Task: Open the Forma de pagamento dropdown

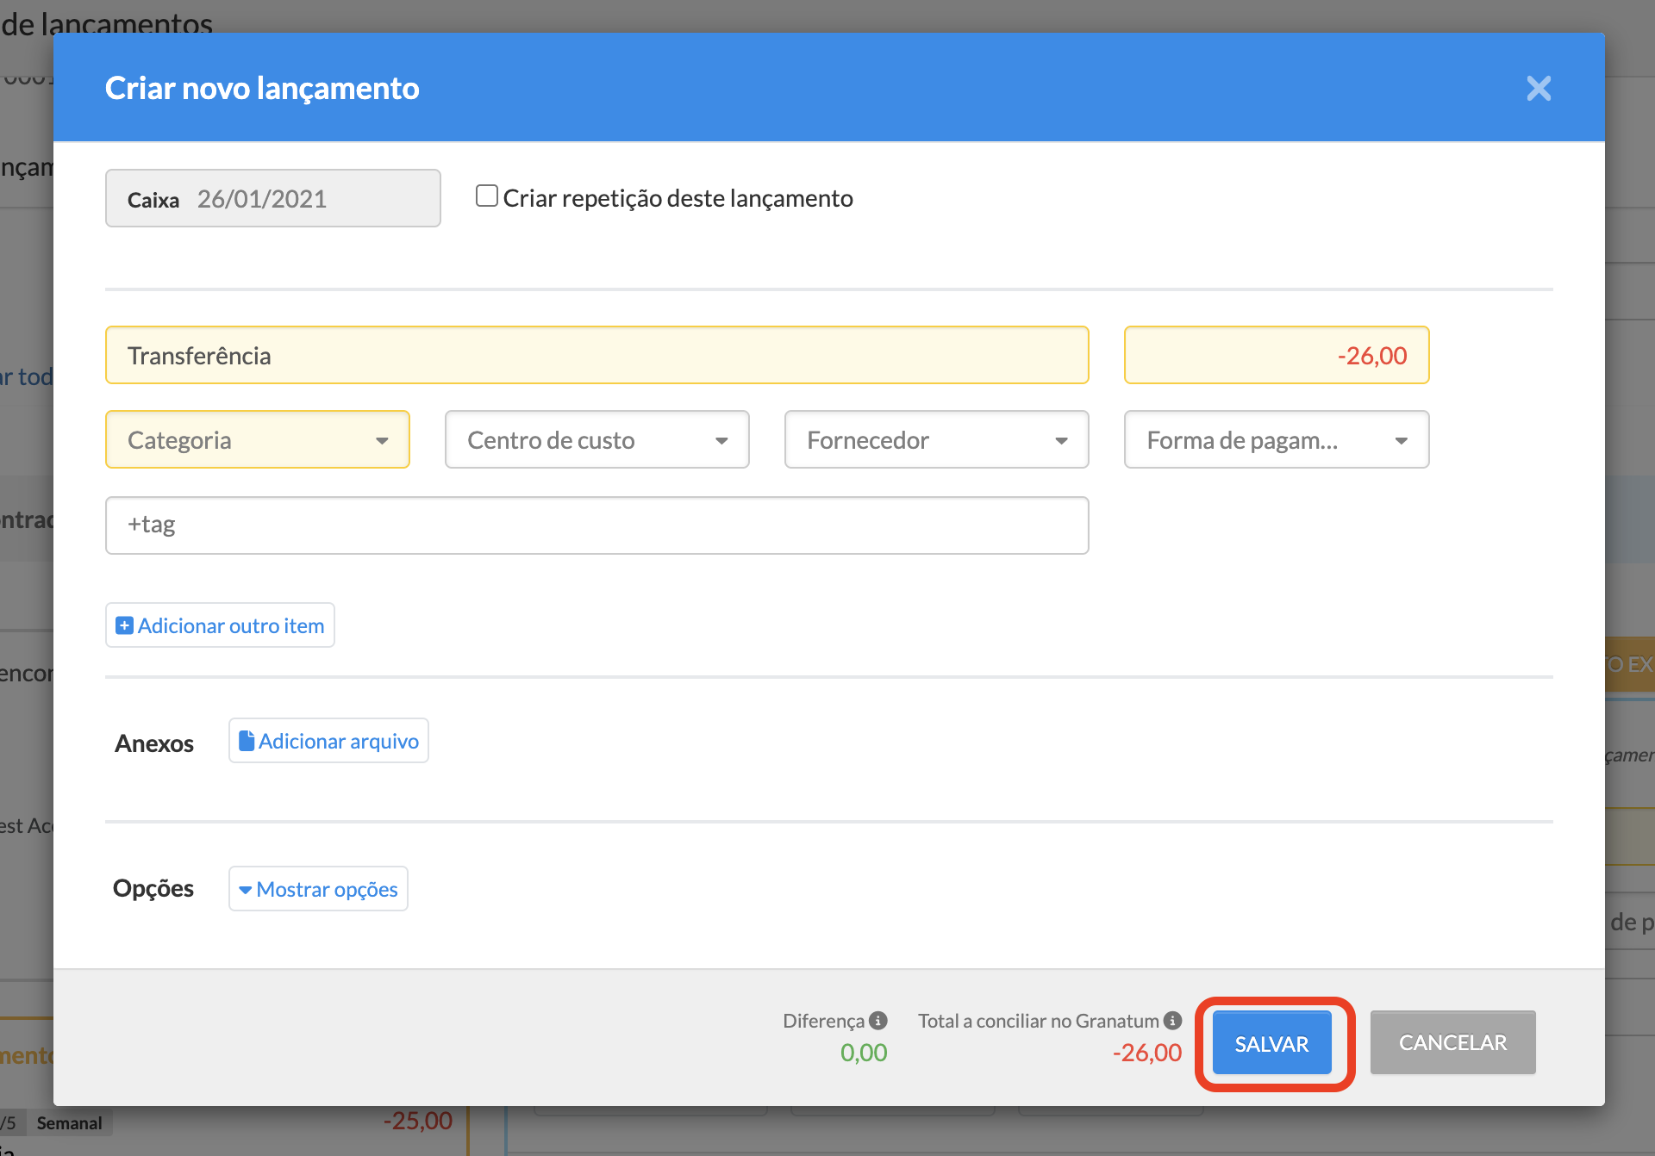Action: 1276,440
